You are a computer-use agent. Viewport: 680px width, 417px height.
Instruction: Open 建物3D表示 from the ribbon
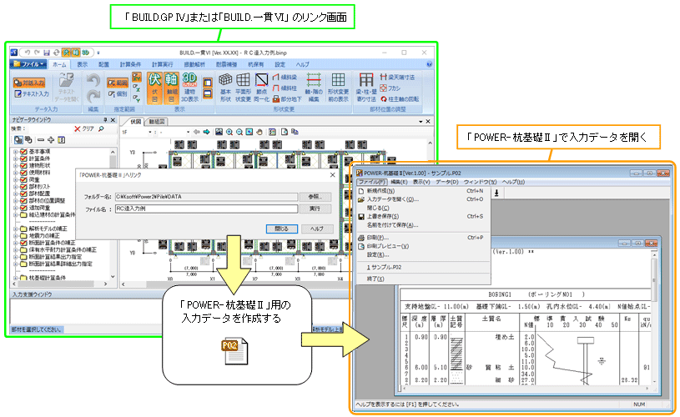[189, 88]
